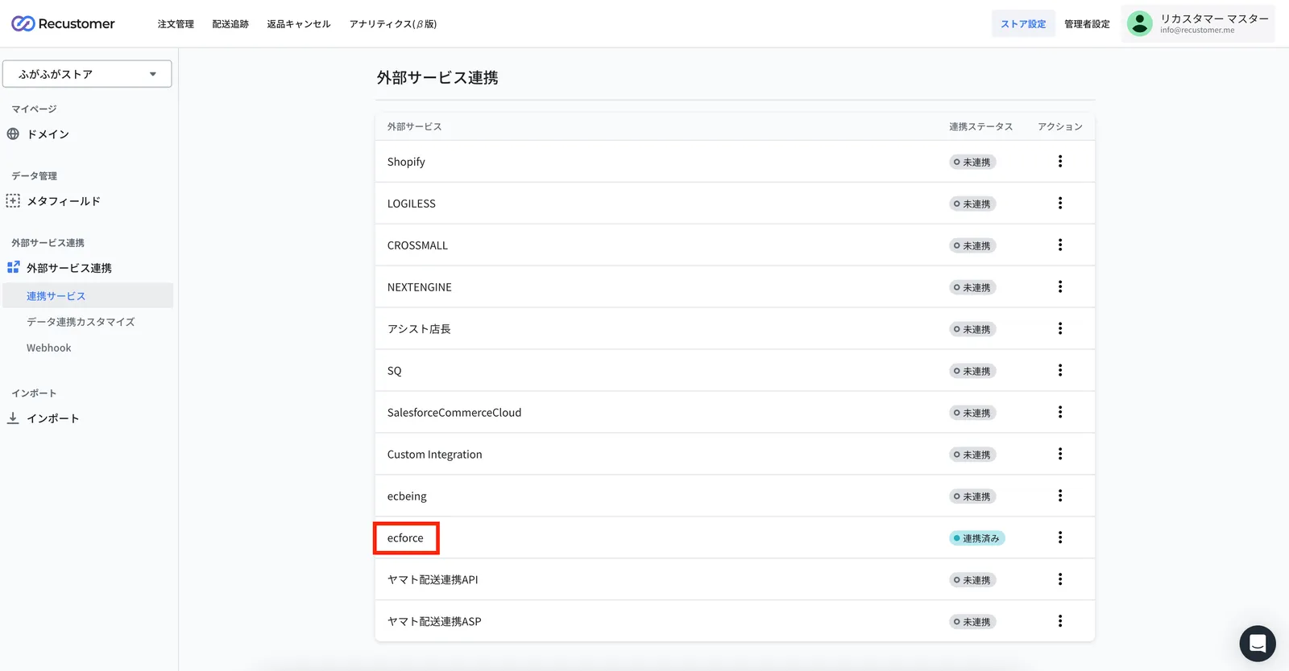Open action menu for CROSSMALL row
Viewport: 1289px width, 671px height.
1060,245
